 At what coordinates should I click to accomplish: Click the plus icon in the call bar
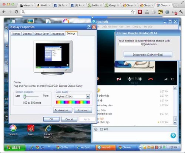pyautogui.click(x=140, y=79)
